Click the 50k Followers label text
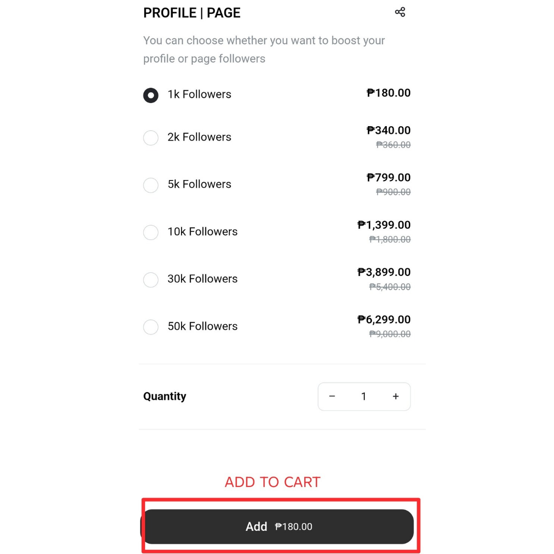This screenshot has height=554, width=554. [x=203, y=326]
